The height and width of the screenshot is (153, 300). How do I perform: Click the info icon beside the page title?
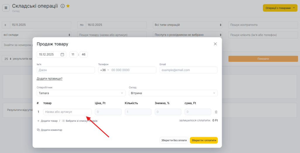pos(62,6)
